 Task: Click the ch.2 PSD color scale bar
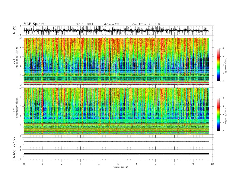pos(218,115)
